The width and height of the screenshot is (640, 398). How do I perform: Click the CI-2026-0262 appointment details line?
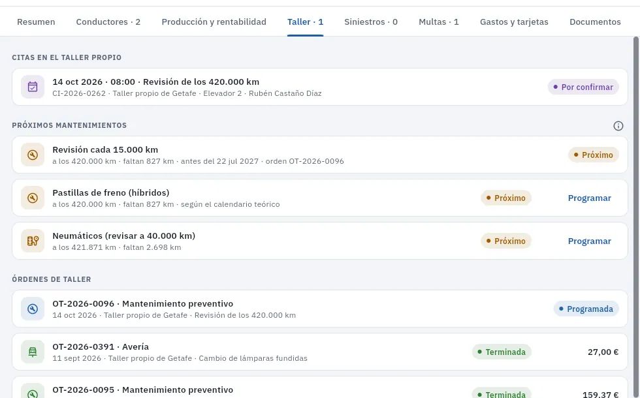187,93
